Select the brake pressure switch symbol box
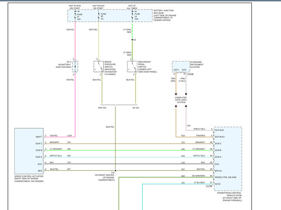 [x=99, y=66]
